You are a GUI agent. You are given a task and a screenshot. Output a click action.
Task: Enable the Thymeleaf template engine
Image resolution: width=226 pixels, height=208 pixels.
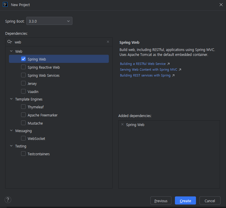(23, 107)
